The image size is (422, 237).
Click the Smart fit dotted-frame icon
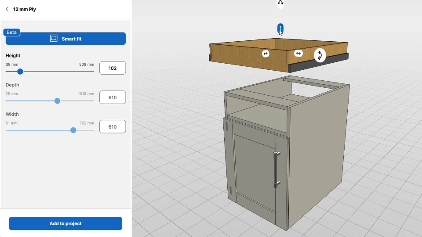(x=54, y=39)
